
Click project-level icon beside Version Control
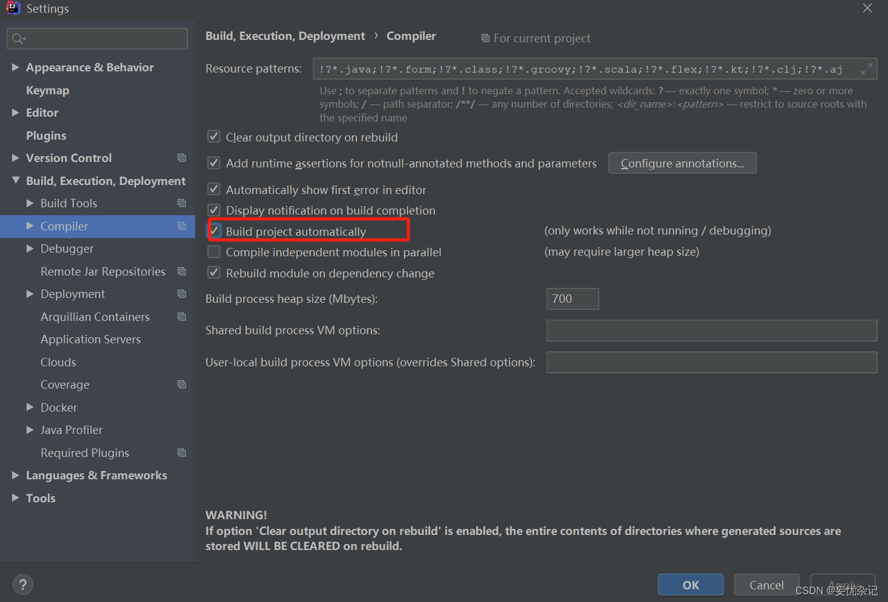click(x=181, y=158)
